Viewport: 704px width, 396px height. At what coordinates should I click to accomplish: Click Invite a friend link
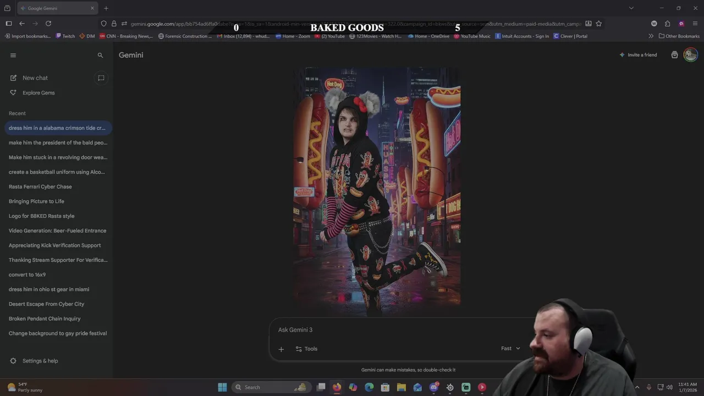[x=638, y=55]
